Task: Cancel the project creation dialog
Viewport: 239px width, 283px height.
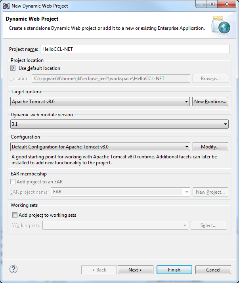Action: (x=213, y=270)
